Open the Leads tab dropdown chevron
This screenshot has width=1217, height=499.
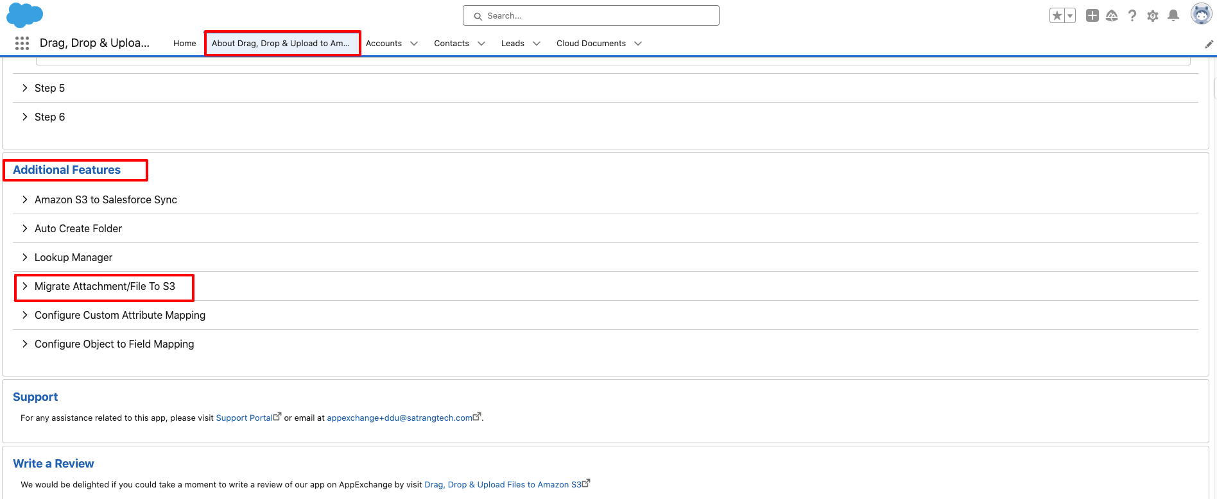[537, 44]
